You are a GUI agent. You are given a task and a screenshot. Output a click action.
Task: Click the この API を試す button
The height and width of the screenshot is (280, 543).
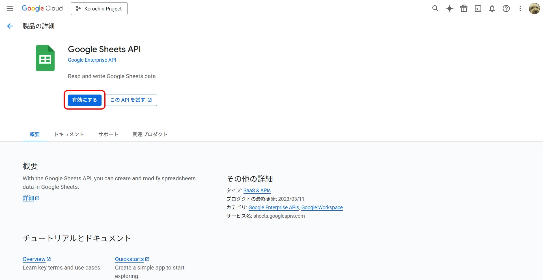[x=131, y=100]
